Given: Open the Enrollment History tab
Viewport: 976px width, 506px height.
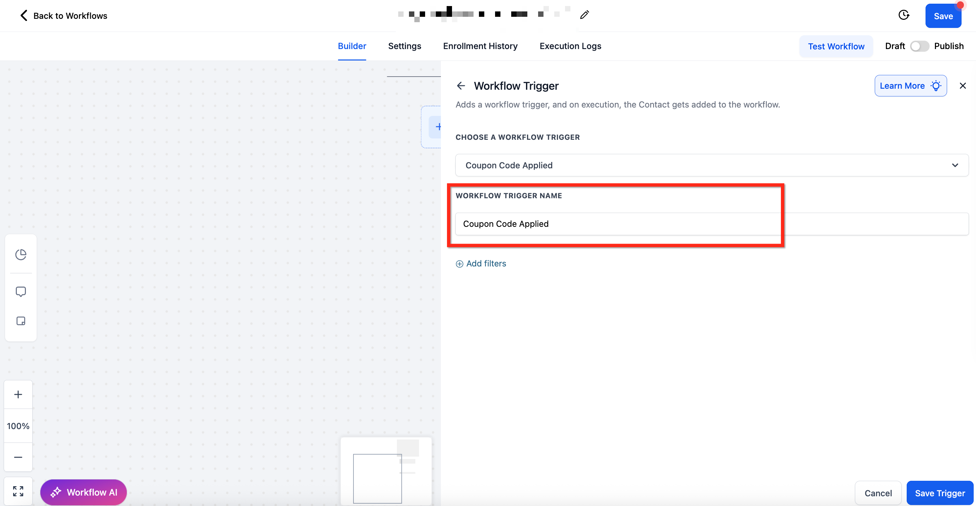Looking at the screenshot, I should 480,46.
